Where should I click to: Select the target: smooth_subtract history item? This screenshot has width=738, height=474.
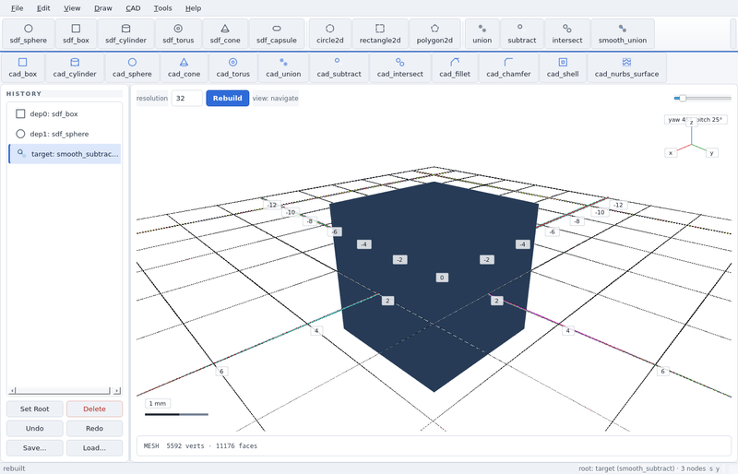tap(65, 154)
